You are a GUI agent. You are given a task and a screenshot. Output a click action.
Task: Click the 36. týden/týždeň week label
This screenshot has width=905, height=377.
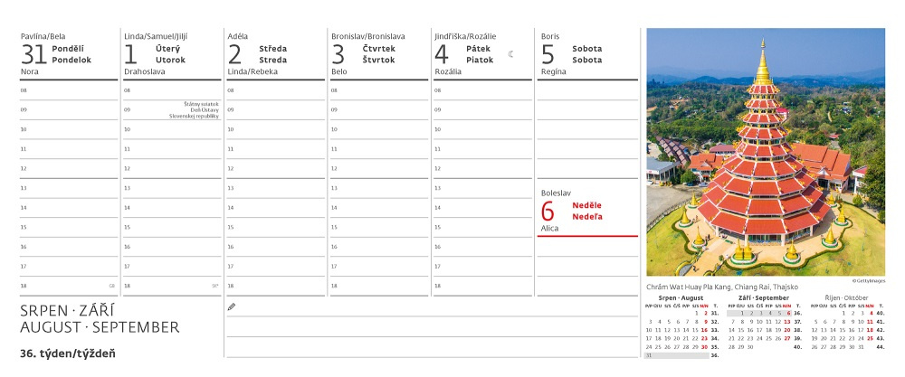click(68, 353)
